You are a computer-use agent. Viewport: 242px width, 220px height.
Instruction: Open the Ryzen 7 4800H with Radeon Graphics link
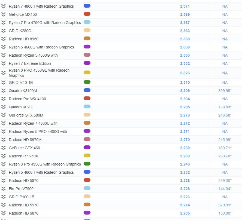pos(41,6)
